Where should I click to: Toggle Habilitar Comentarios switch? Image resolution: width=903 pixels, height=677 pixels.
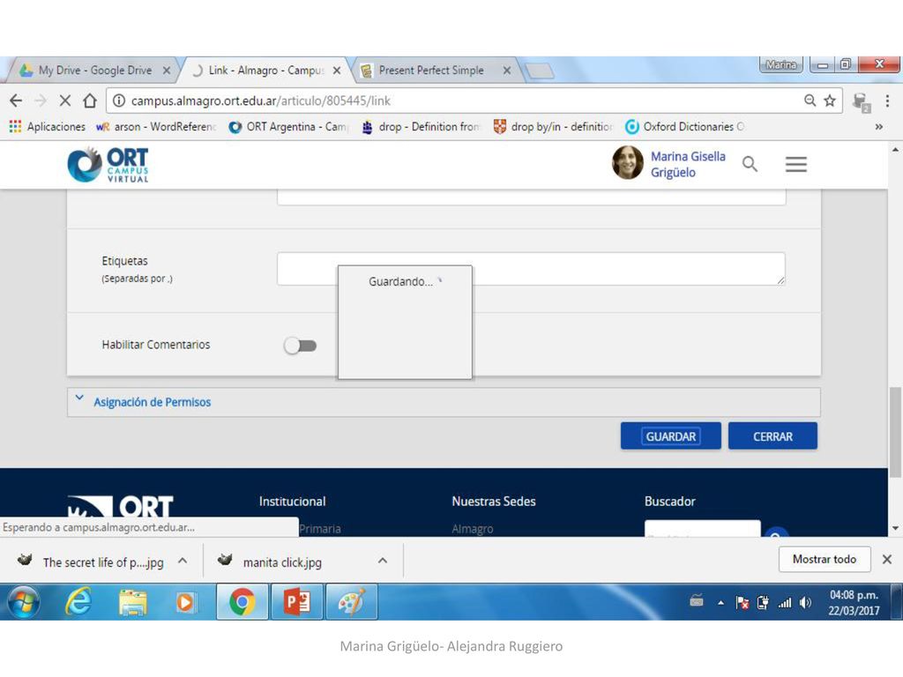click(x=300, y=346)
